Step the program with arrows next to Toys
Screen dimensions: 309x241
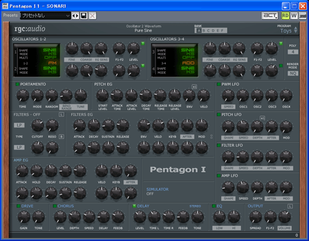tap(295, 30)
